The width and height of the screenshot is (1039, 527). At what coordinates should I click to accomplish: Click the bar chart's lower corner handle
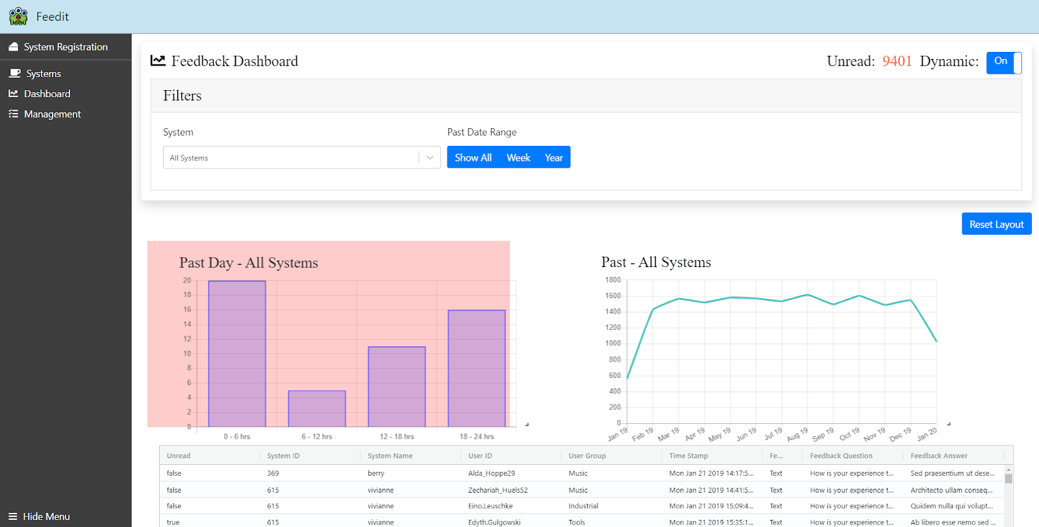point(527,425)
